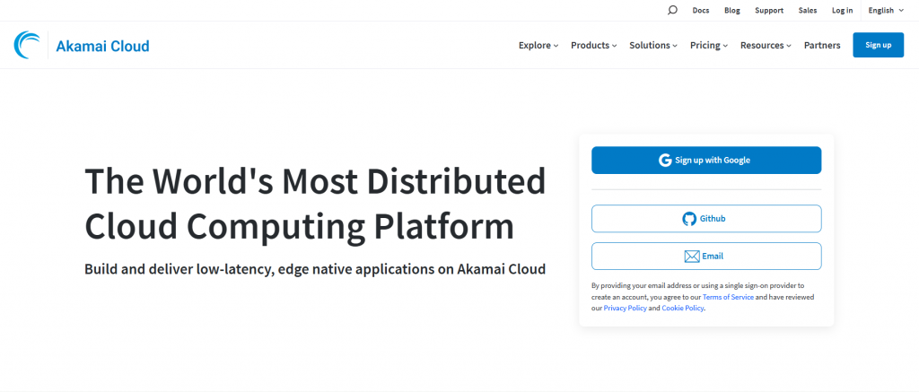Click Sales in the top bar

[808, 11]
